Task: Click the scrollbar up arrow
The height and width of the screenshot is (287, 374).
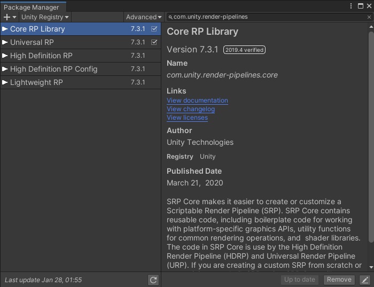Action: click(371, 27)
